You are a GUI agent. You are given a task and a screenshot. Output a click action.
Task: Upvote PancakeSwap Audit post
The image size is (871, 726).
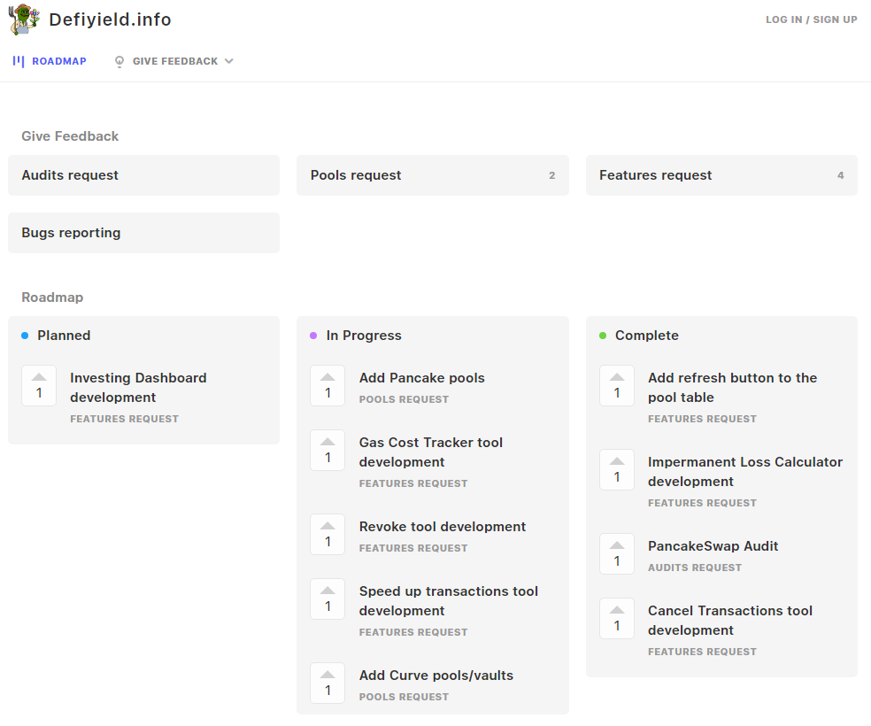tap(617, 554)
